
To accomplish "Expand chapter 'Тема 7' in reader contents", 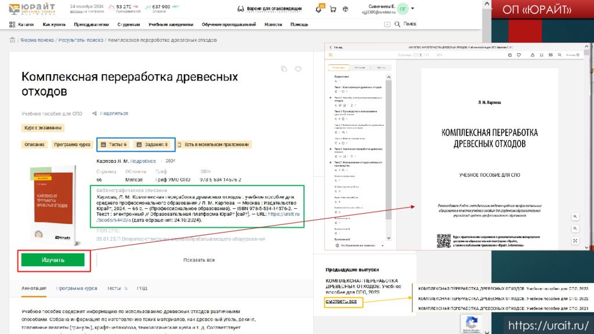I will pos(330,162).
